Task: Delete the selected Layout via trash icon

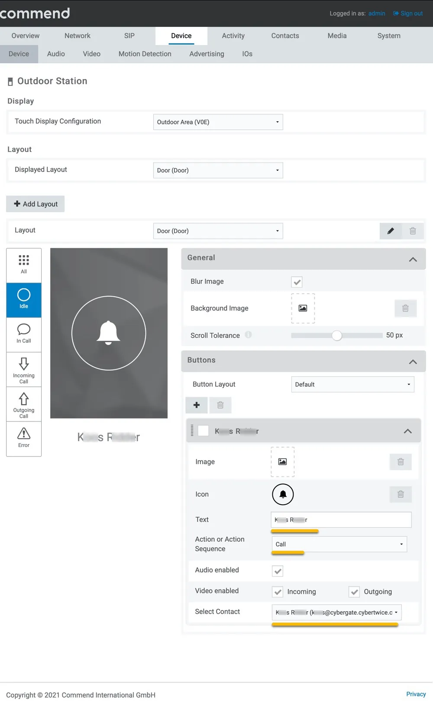Action: (x=413, y=231)
